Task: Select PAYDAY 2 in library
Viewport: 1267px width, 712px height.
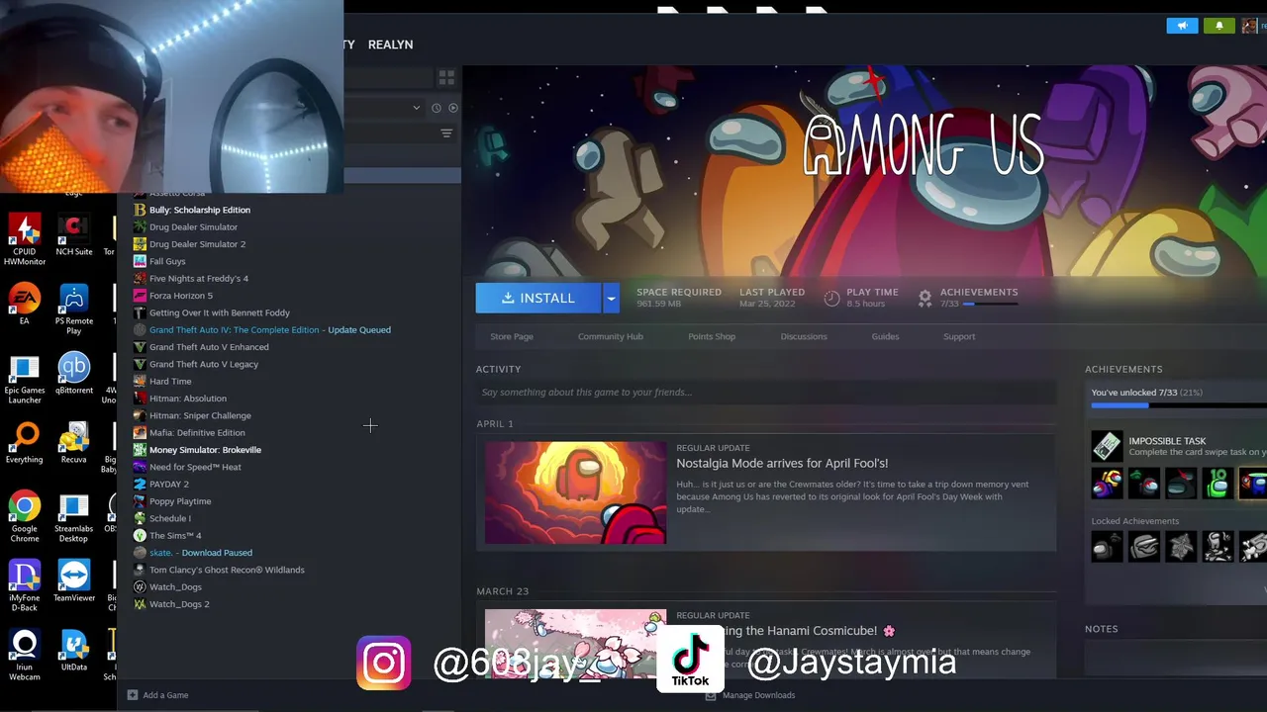Action: tap(168, 485)
